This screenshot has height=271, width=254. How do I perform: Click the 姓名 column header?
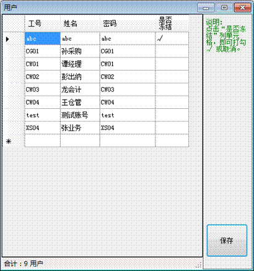tap(80, 24)
